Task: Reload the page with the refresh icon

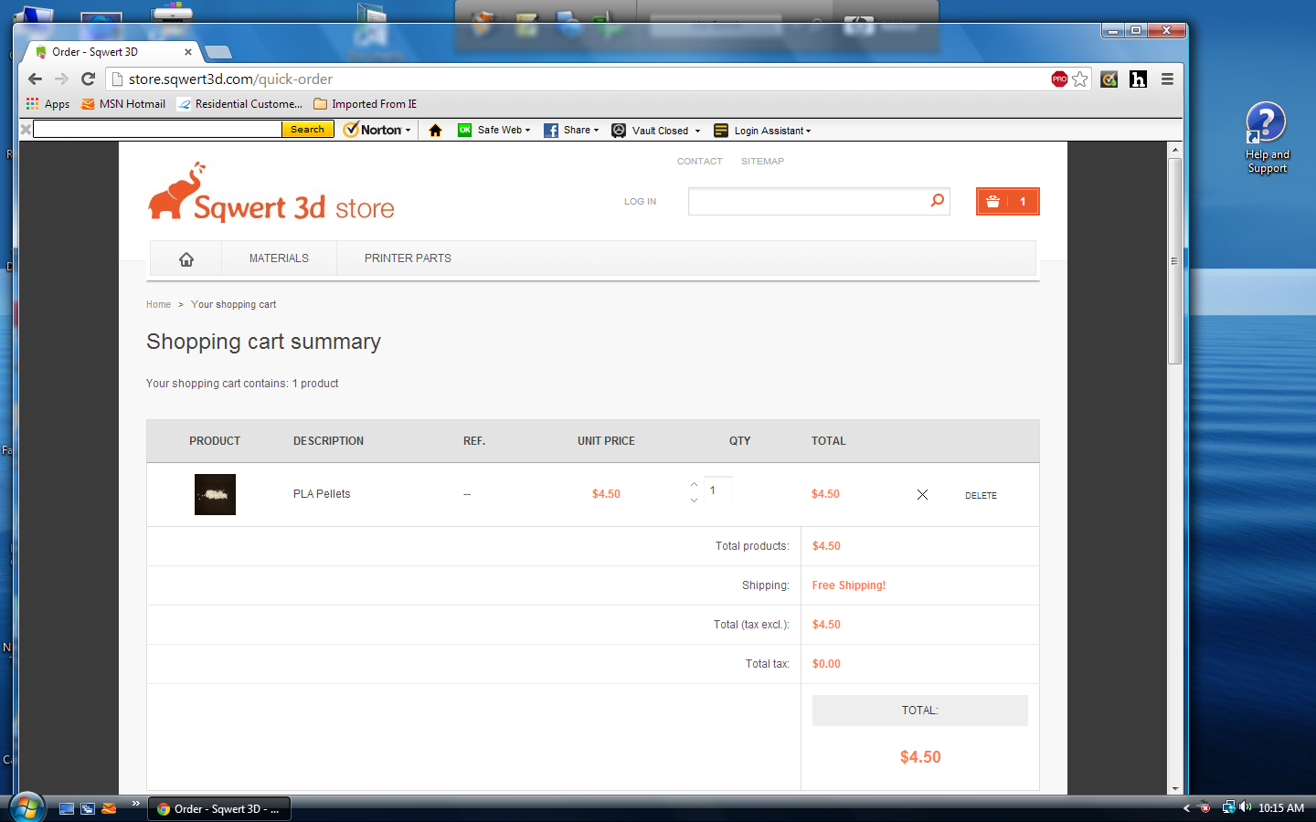Action: point(88,79)
